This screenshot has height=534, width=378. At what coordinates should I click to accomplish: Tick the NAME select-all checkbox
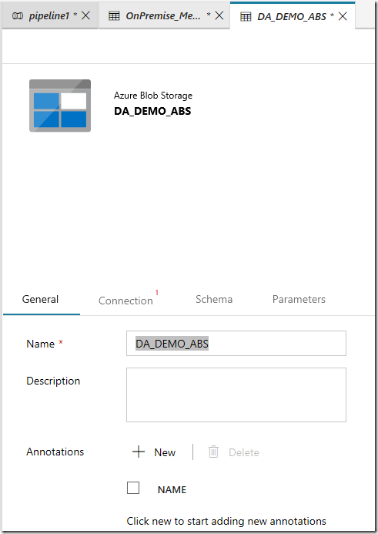pyautogui.click(x=133, y=488)
